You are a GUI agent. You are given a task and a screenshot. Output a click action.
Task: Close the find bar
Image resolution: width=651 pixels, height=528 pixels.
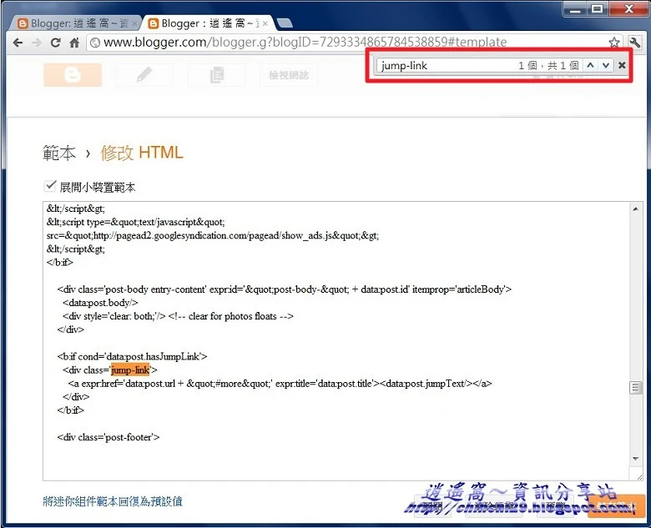coord(622,65)
